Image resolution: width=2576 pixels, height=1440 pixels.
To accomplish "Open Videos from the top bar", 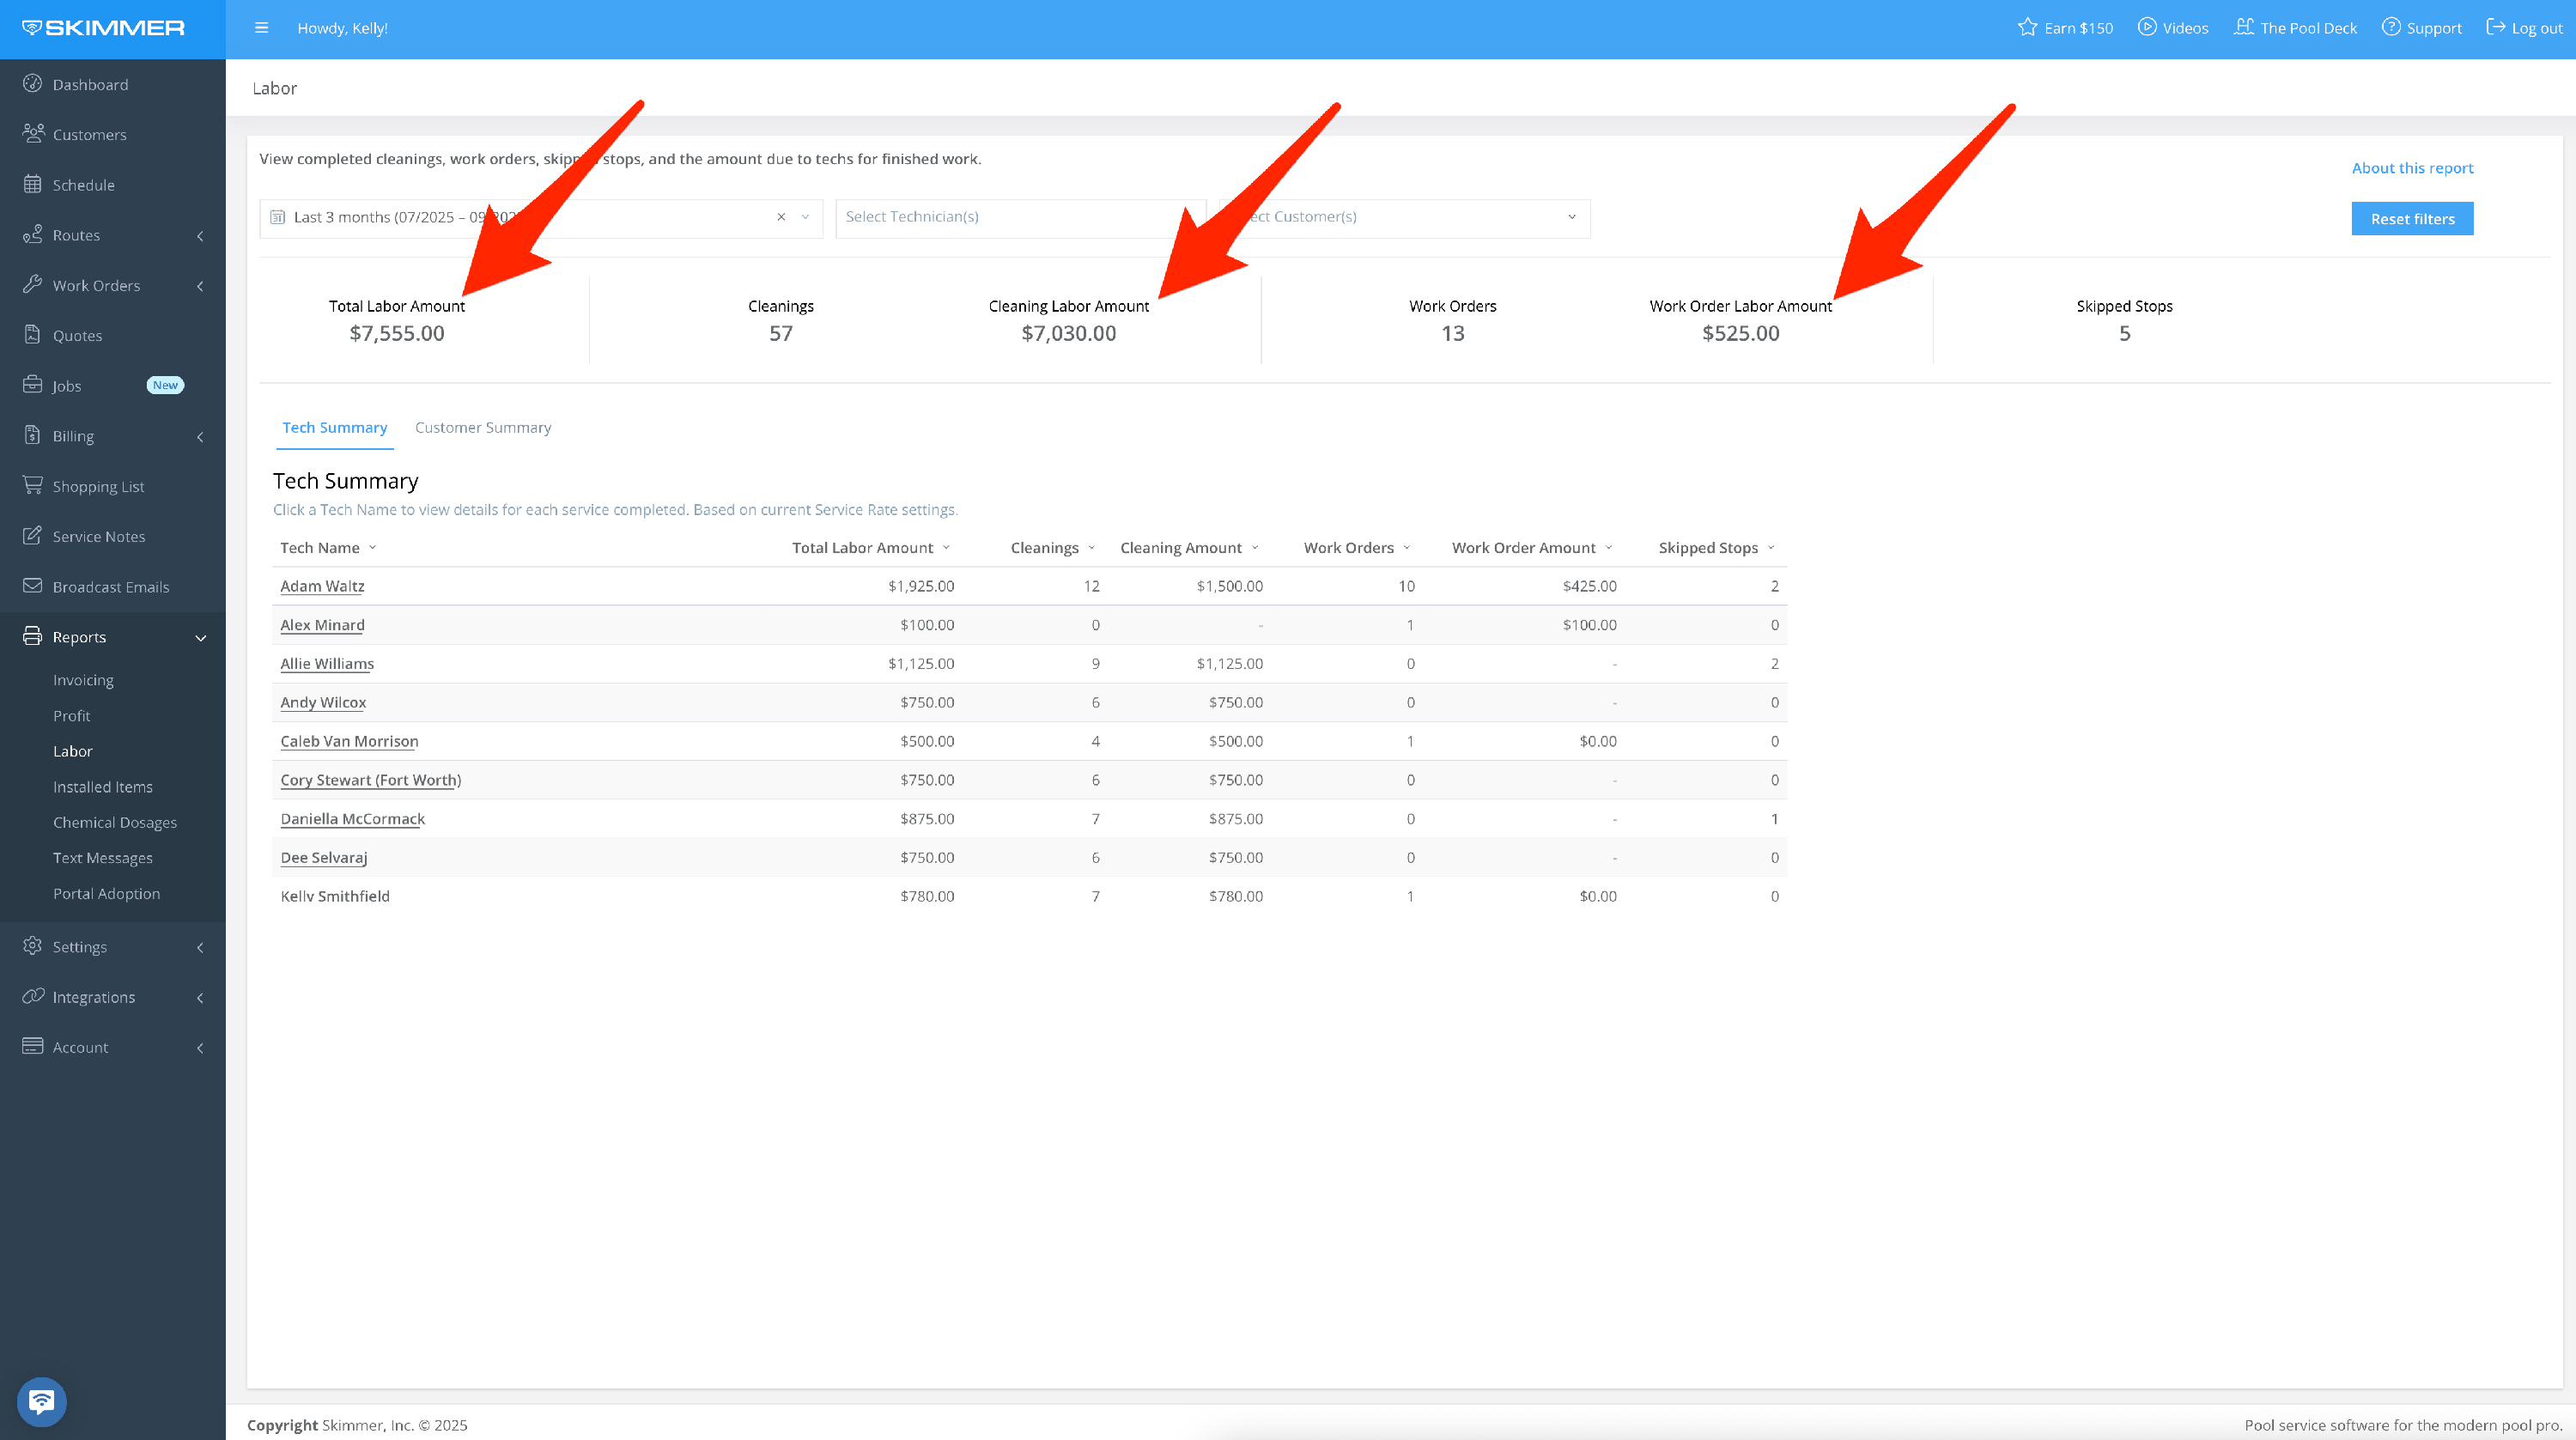I will coord(2173,28).
